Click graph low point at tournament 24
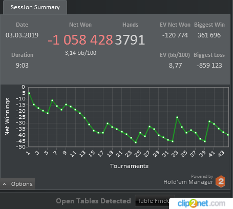This screenshot has height=209, width=233. (136, 142)
